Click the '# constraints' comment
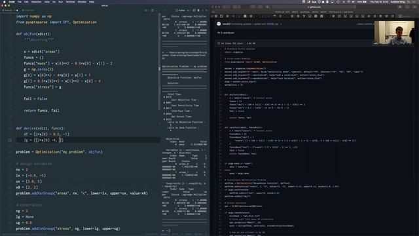Screen dimensions: 419x236 coord(29,205)
